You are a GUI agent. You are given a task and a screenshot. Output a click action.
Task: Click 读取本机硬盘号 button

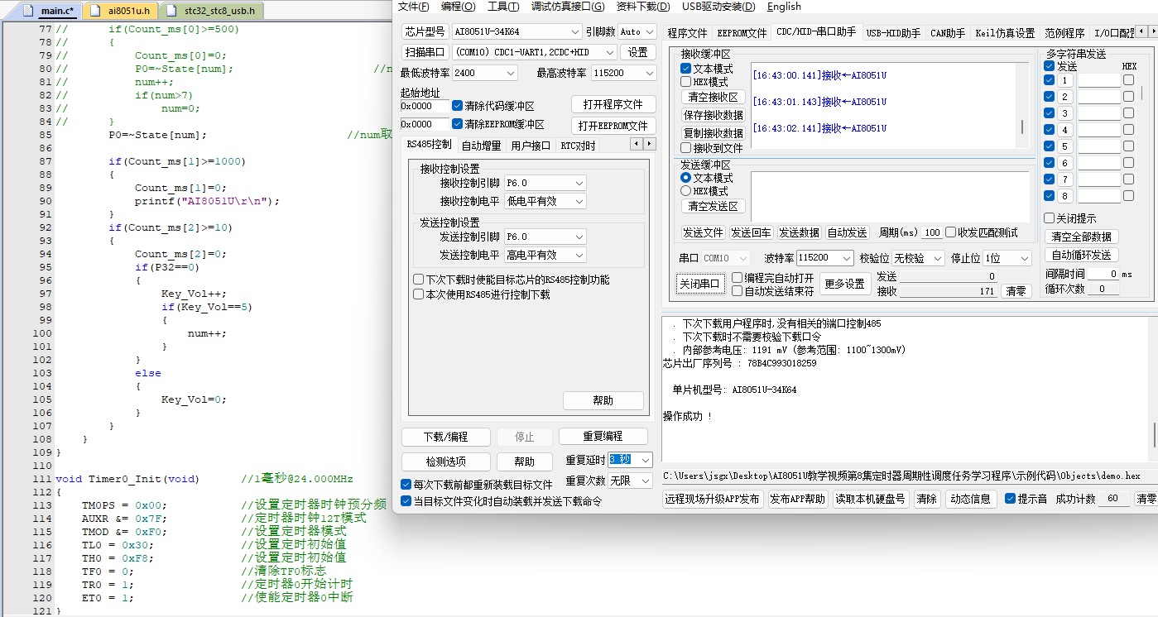tap(871, 500)
